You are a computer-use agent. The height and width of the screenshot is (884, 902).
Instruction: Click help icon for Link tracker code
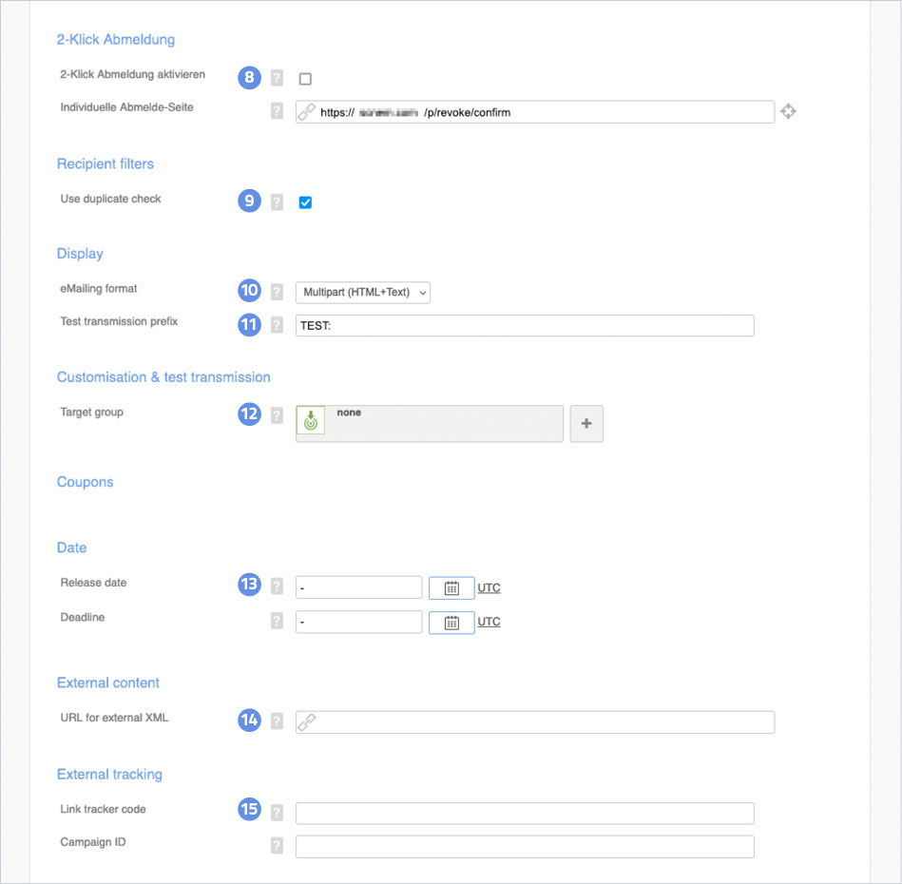click(277, 812)
